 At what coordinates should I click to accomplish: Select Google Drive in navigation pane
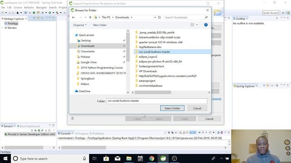89,62
